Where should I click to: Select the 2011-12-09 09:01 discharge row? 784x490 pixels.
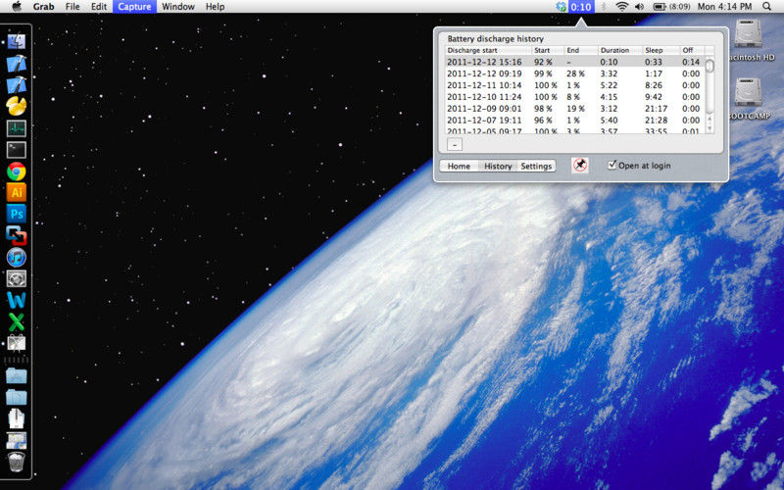pyautogui.click(x=575, y=109)
